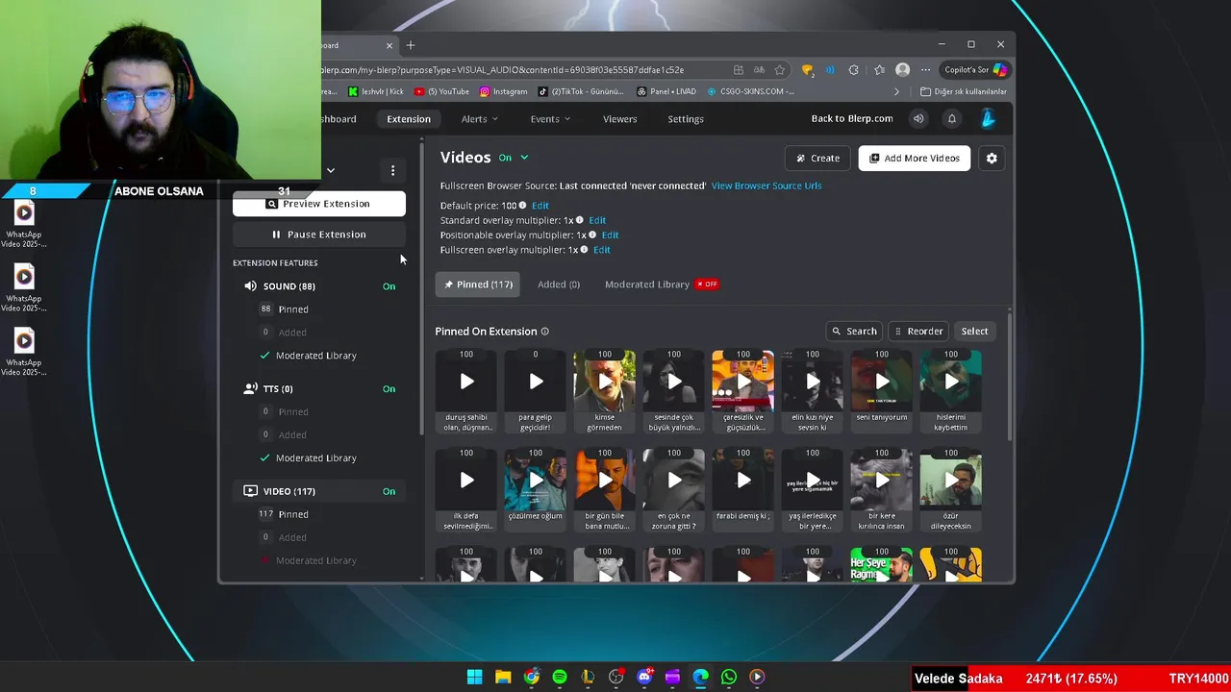Open a new browser tab
The height and width of the screenshot is (692, 1231).
coord(411,45)
